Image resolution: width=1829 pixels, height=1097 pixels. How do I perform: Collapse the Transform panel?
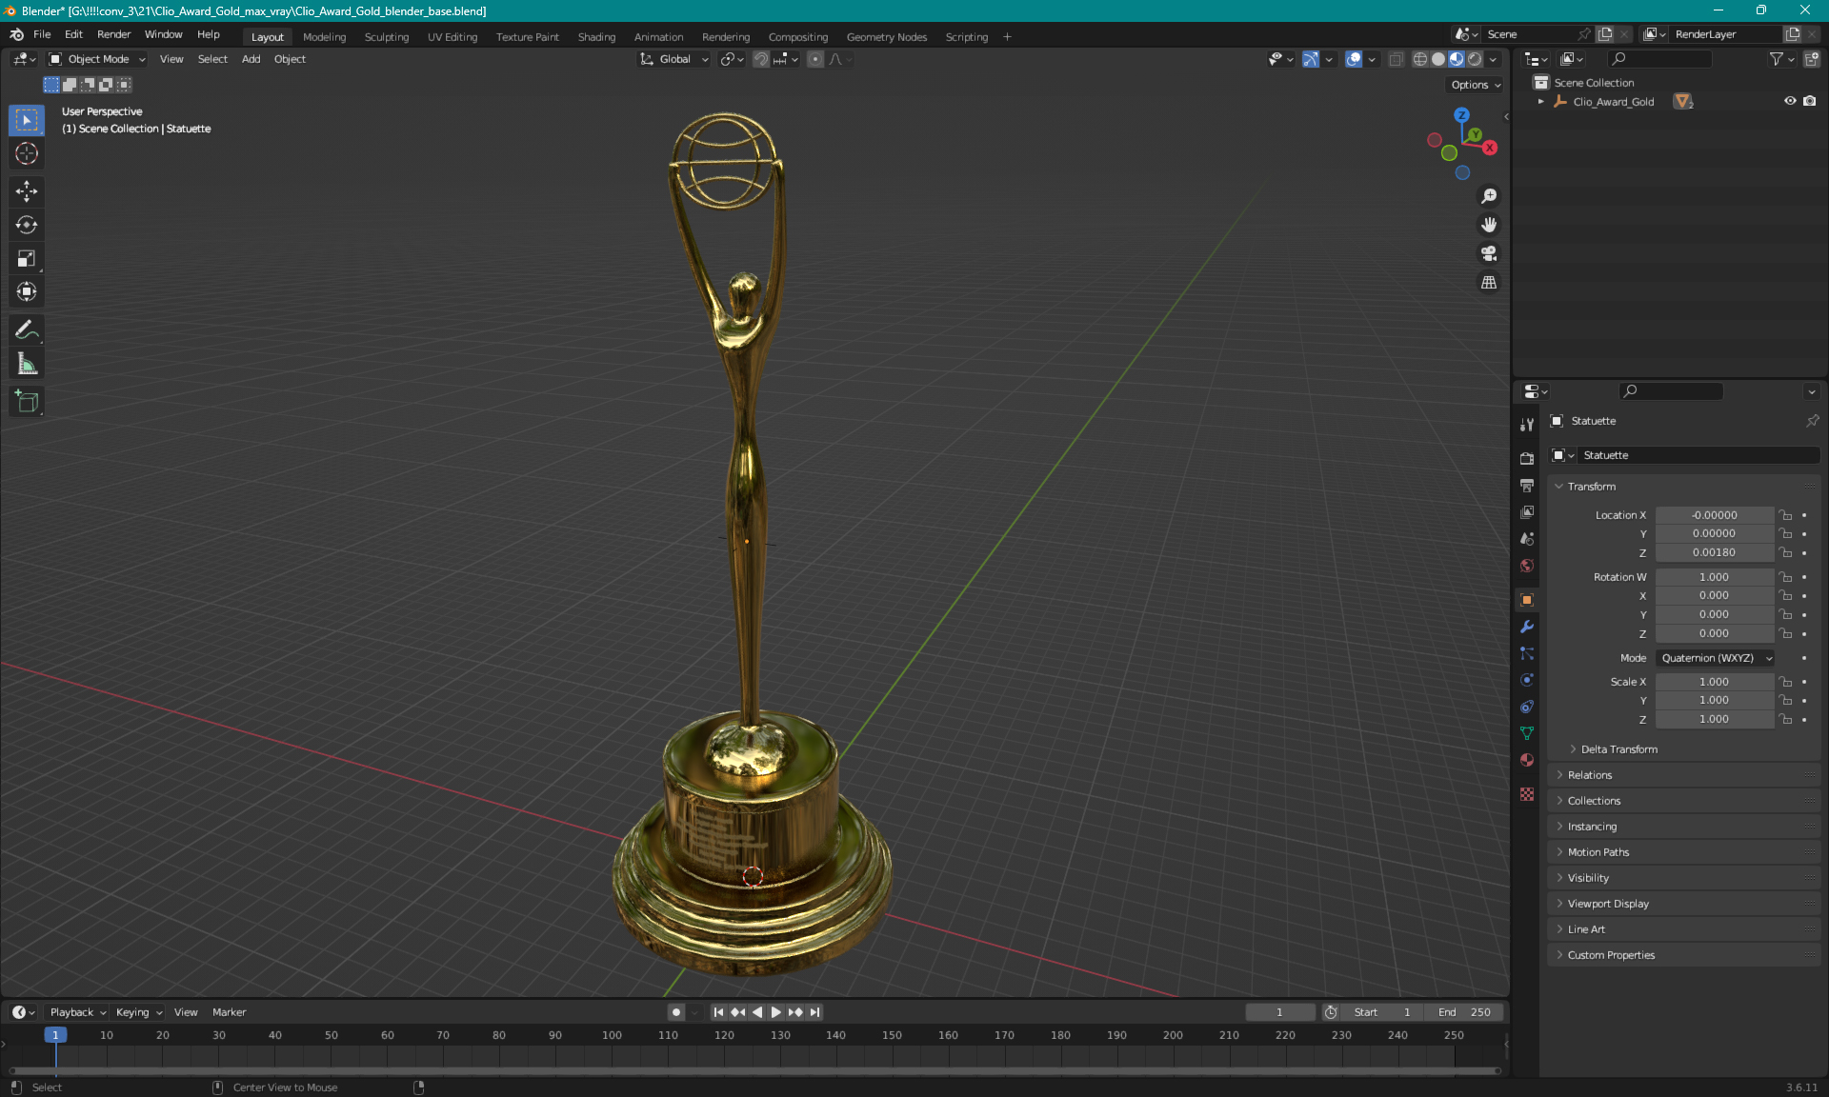point(1591,487)
